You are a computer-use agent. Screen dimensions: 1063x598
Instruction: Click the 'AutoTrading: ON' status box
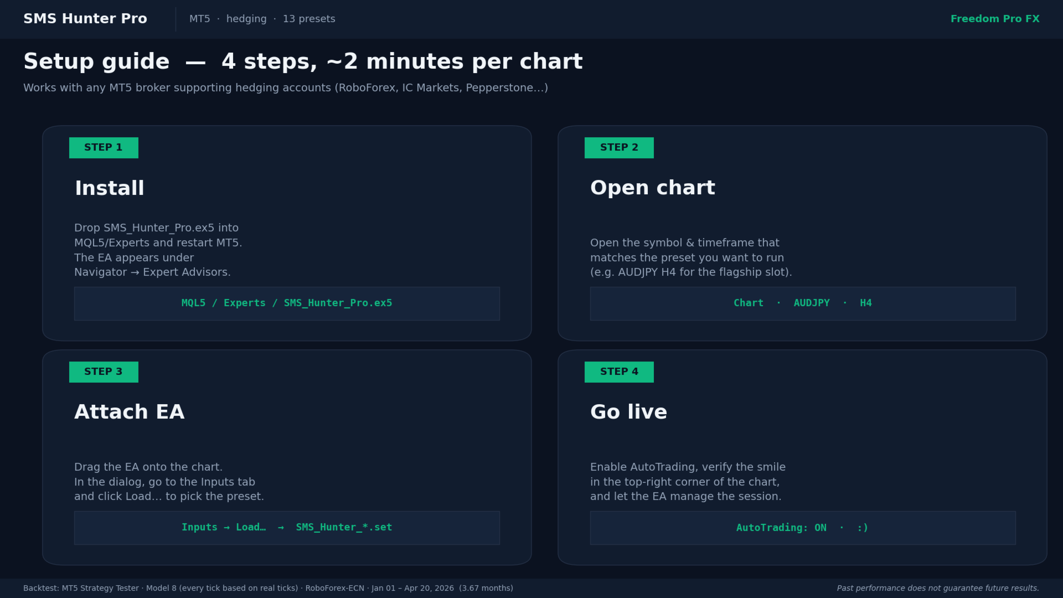[802, 528]
